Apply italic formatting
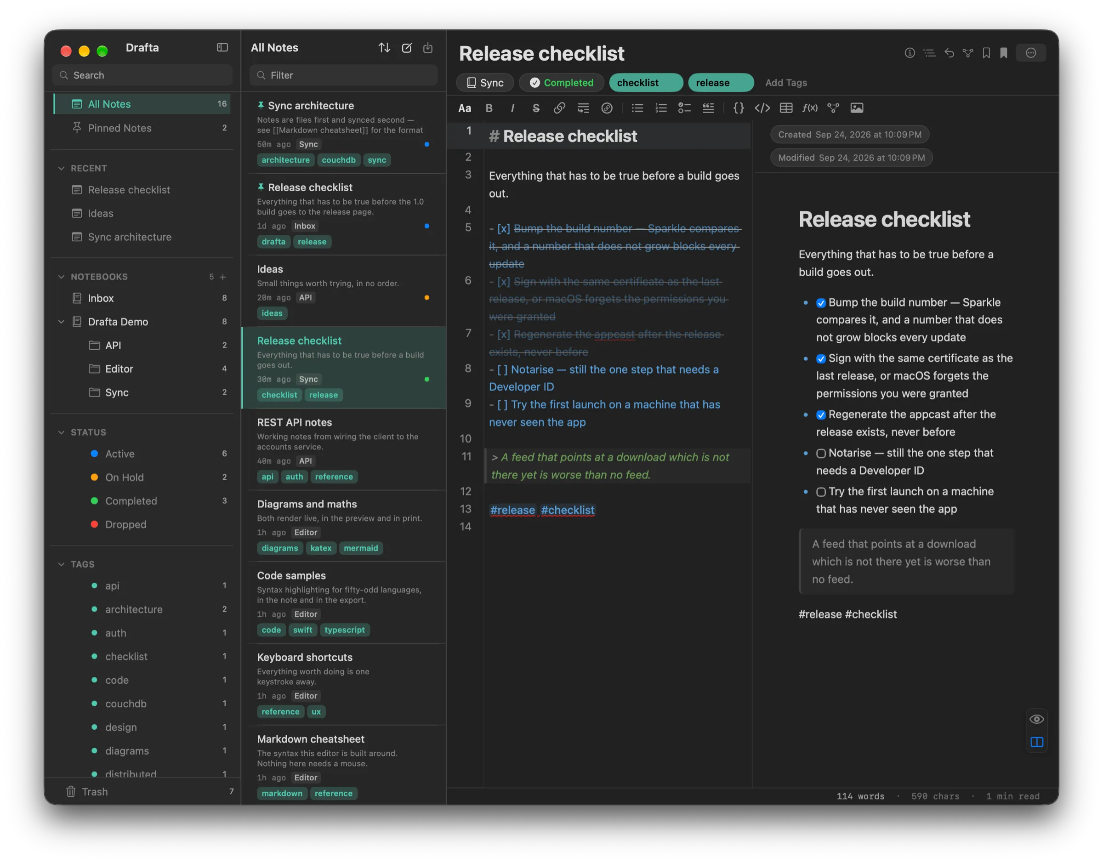Screen dimensions: 1103x863 512,108
